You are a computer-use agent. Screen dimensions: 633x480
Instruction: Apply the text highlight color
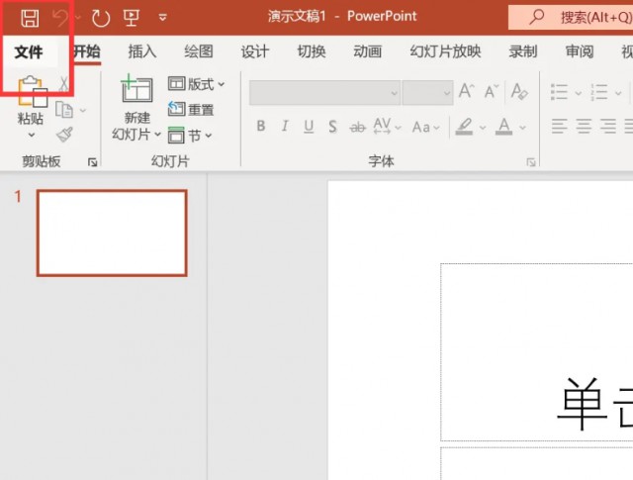click(464, 127)
